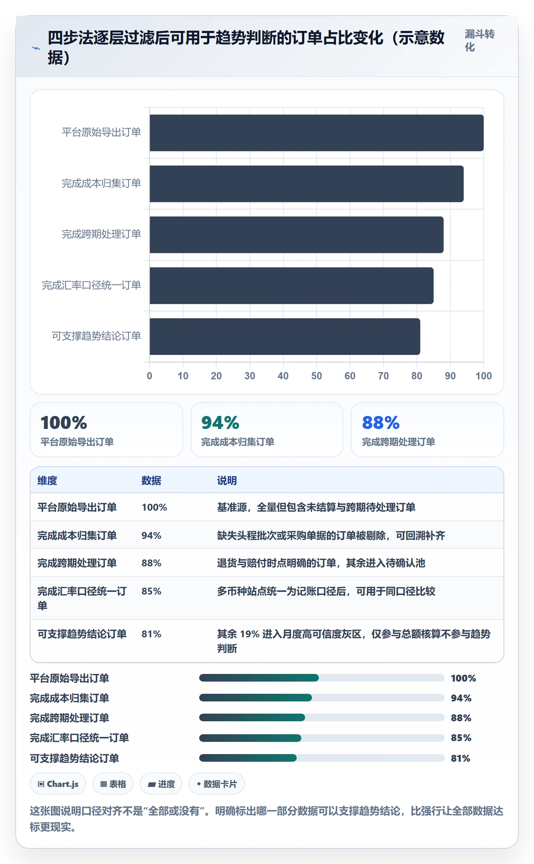The width and height of the screenshot is (534, 864).
Task: Click the 完成汇率口径统一订单 chart bar
Action: 291,285
